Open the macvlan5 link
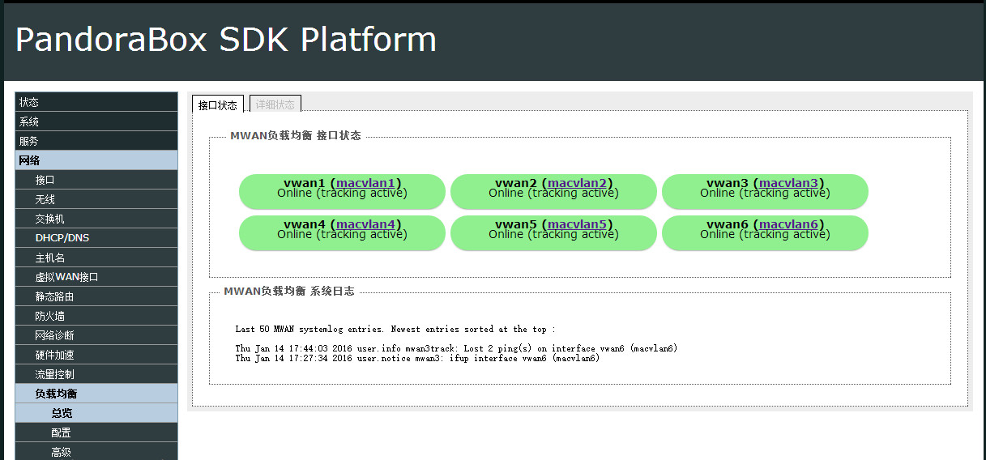Screen dimensions: 986x460 click(578, 224)
